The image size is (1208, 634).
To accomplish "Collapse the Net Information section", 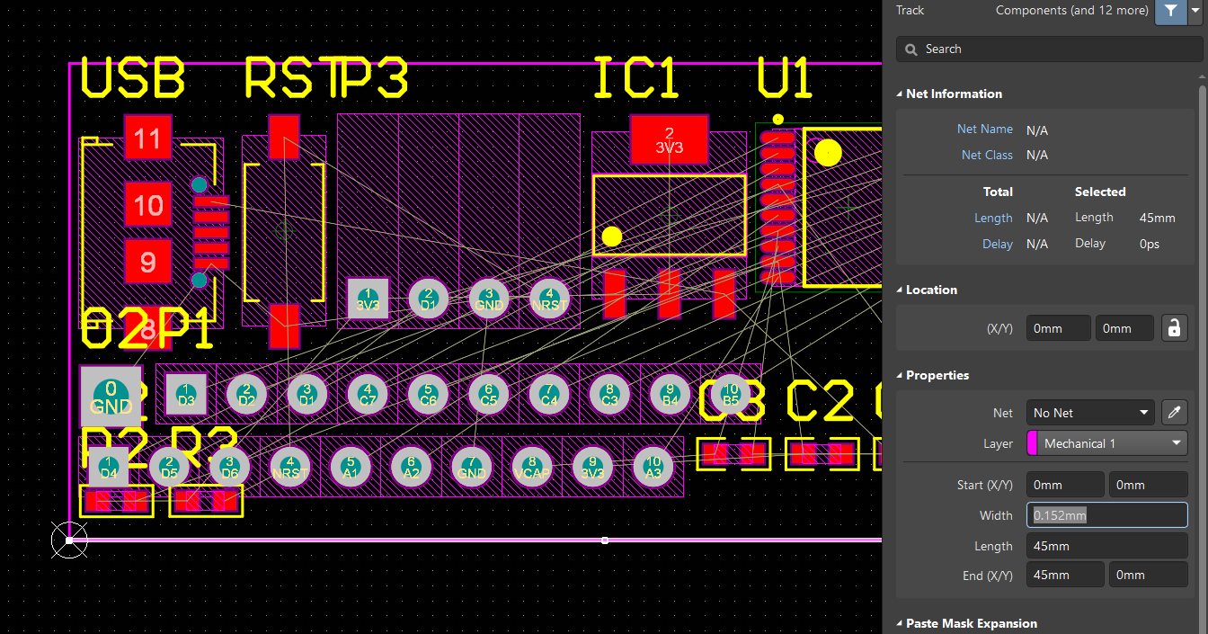I will click(898, 94).
